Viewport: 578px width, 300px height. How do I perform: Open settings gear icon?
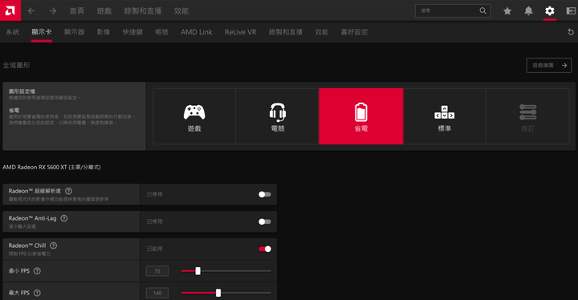(x=550, y=10)
